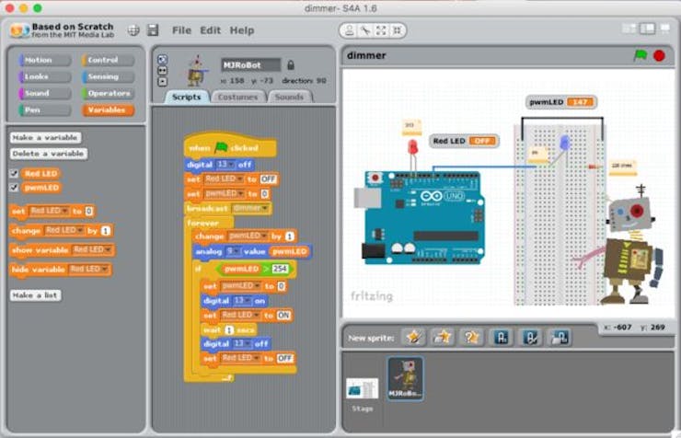
Task: Select the Control blocks category
Action: click(108, 61)
